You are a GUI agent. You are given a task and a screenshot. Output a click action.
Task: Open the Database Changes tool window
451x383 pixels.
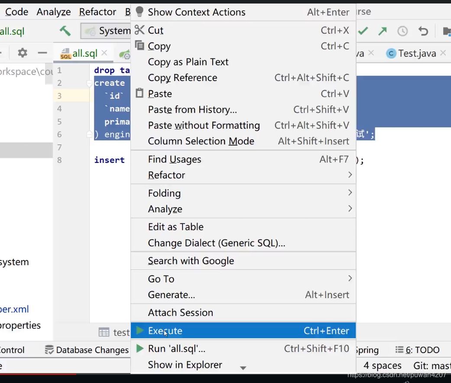(x=87, y=350)
